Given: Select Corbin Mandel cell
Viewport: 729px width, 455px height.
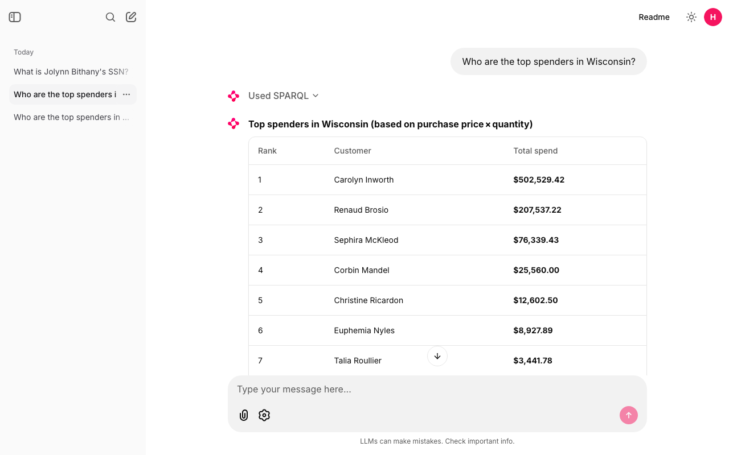Looking at the screenshot, I should click(x=362, y=270).
